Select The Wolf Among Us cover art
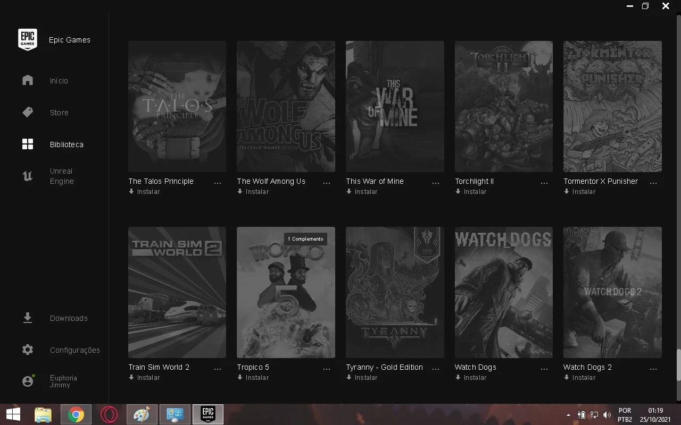The height and width of the screenshot is (425, 681). [286, 106]
